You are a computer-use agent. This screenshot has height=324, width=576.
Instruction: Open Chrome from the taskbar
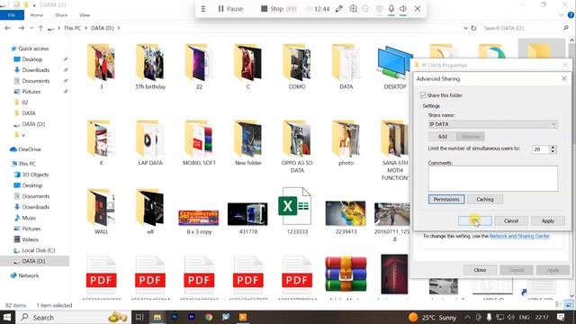pyautogui.click(x=209, y=317)
